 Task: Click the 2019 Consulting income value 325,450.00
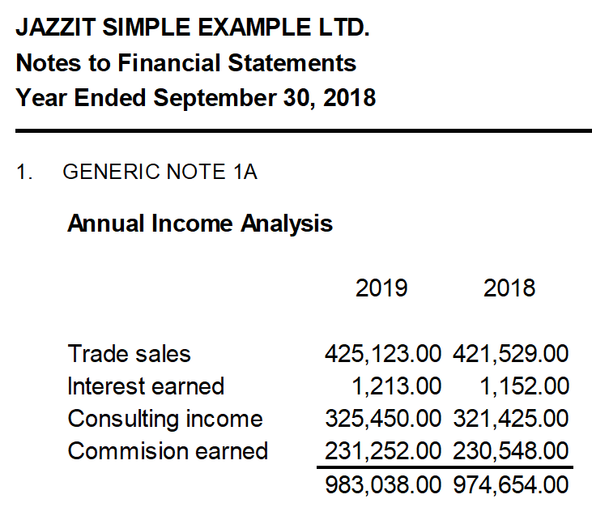point(383,419)
